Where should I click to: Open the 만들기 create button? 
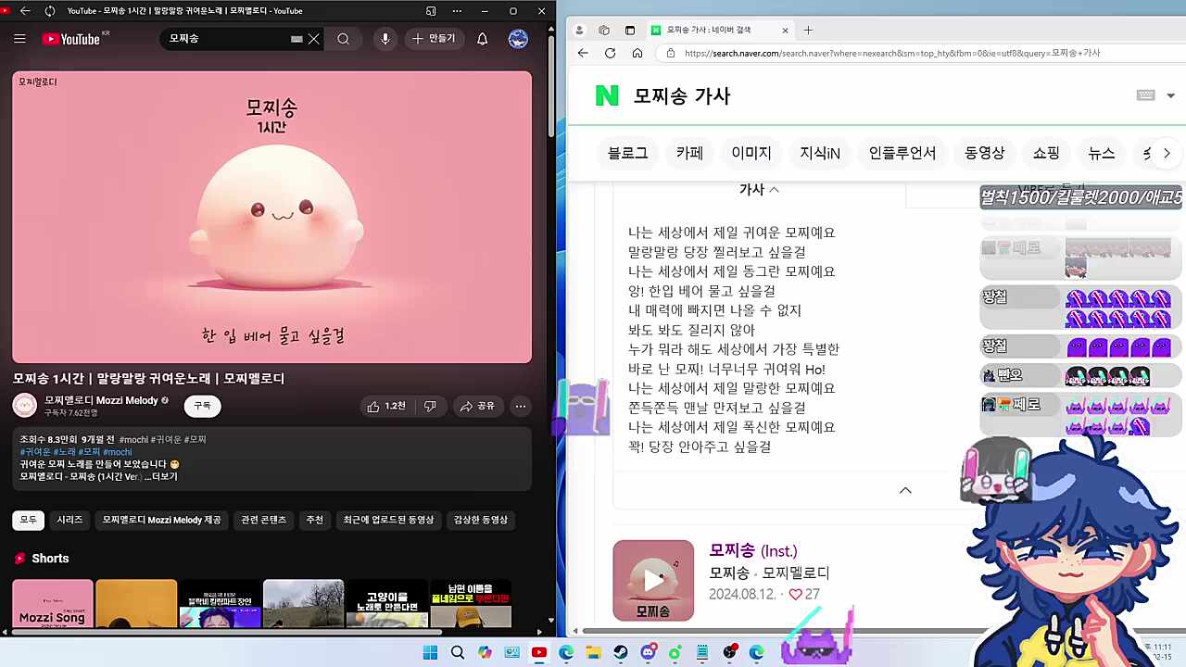(x=435, y=39)
